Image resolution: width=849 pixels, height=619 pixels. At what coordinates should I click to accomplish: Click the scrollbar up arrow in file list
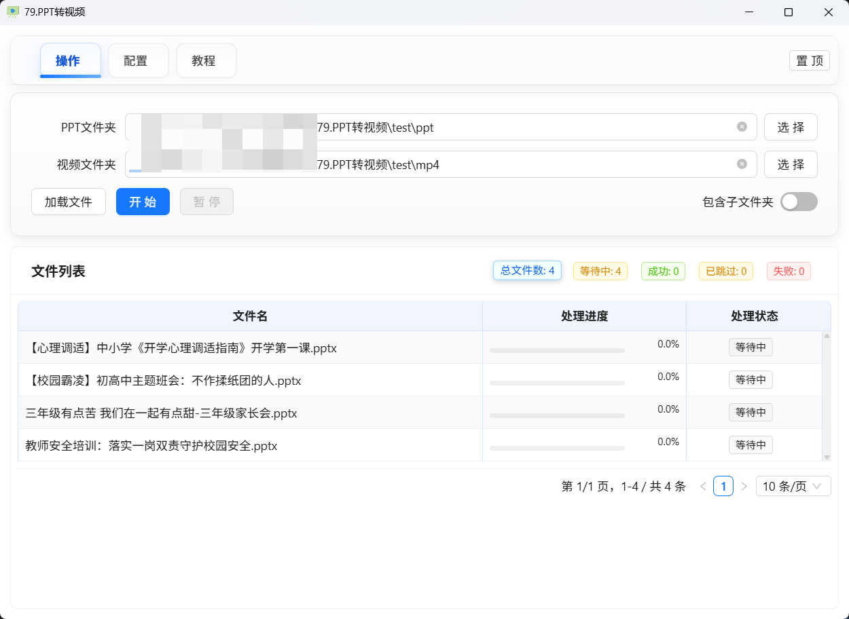point(827,336)
